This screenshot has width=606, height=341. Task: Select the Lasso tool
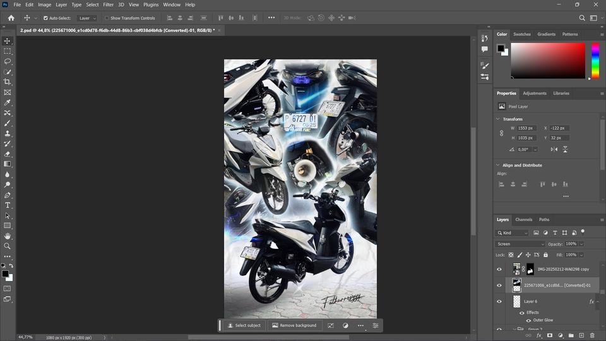[8, 61]
